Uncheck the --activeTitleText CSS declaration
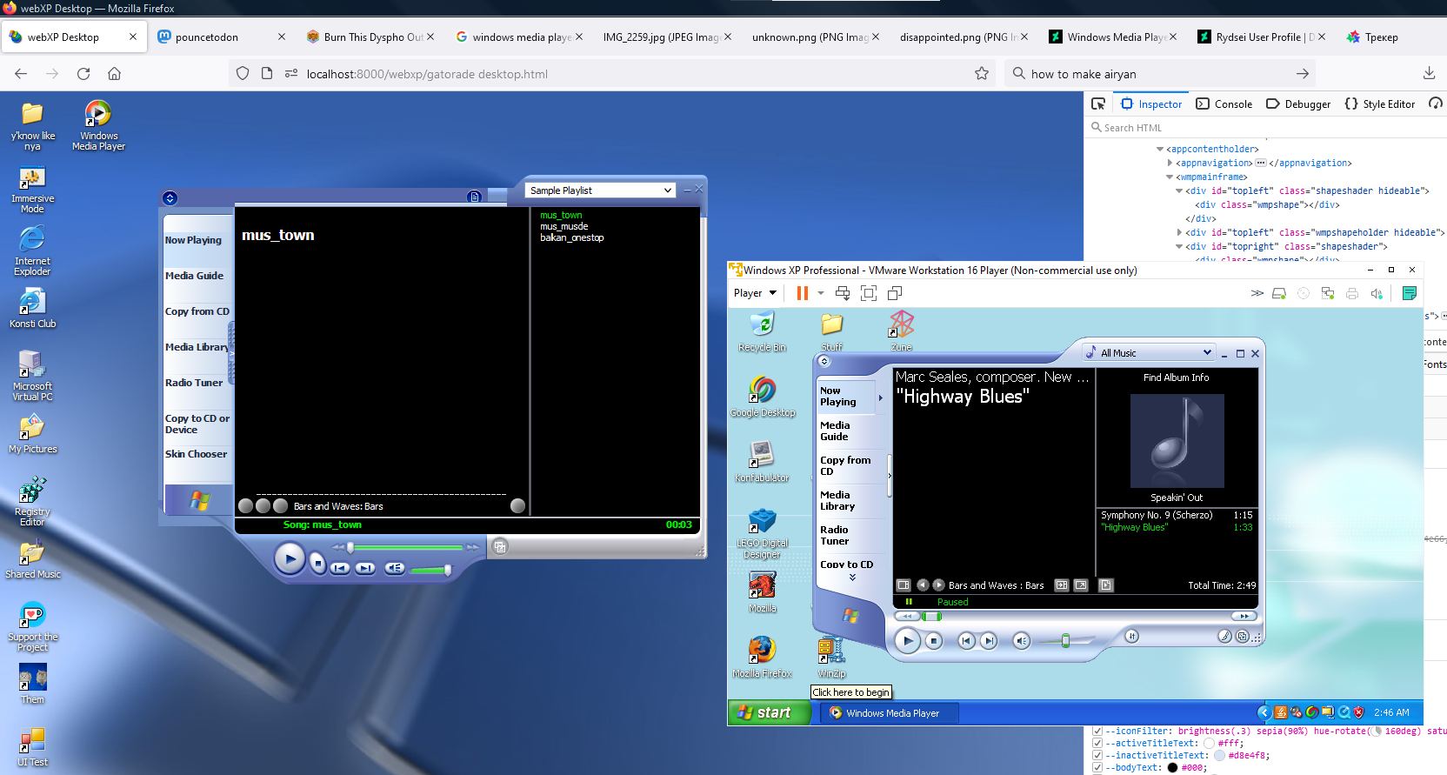The width and height of the screenshot is (1447, 775). pos(1097,744)
